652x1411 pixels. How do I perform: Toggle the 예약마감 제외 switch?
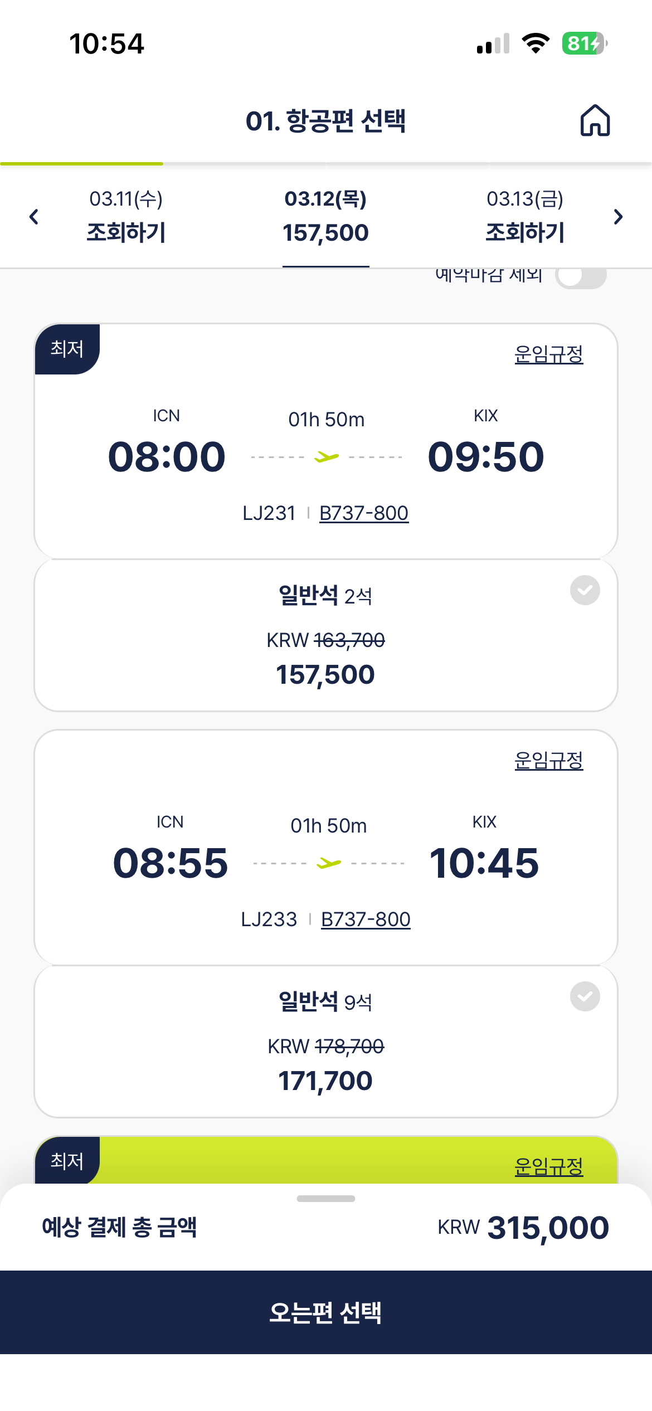tap(581, 277)
